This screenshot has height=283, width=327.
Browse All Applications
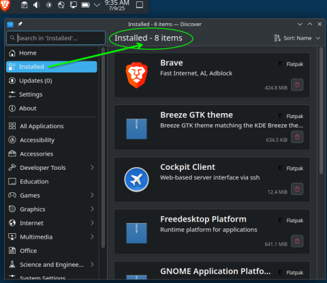click(52, 126)
